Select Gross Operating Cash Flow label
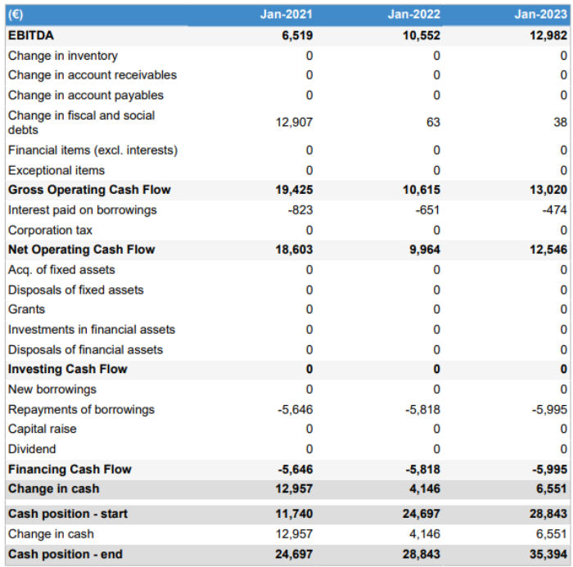The image size is (573, 567). tap(89, 190)
